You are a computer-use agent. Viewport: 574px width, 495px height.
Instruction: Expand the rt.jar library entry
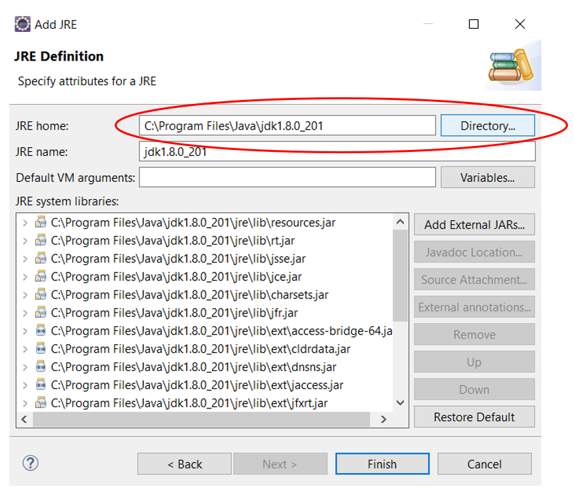click(25, 241)
